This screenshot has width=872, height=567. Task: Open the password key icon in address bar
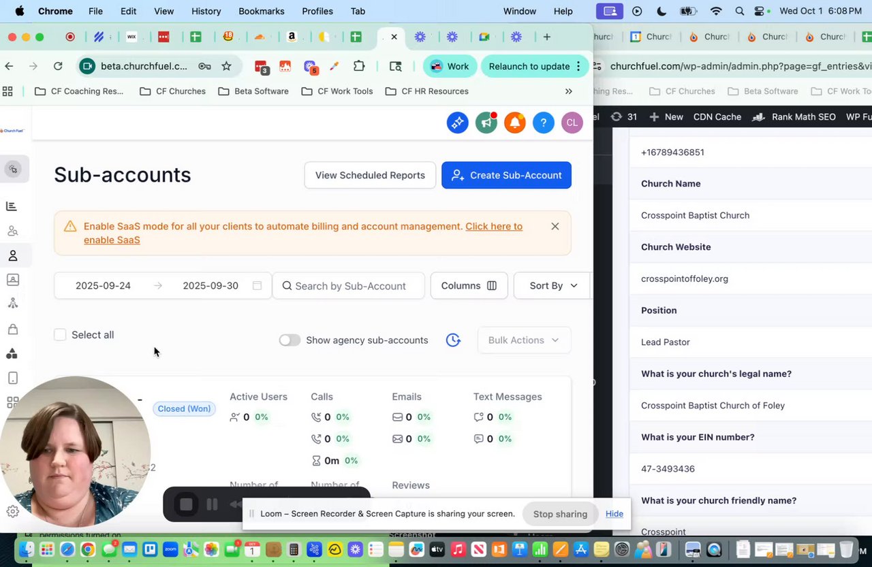click(x=204, y=66)
